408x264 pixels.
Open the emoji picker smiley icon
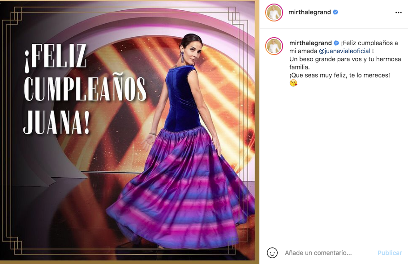point(272,253)
